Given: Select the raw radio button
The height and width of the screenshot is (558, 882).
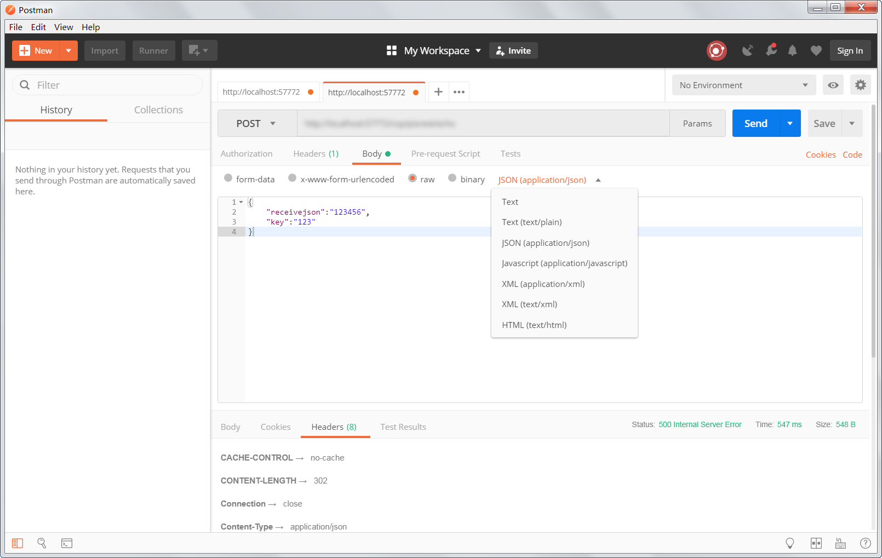Looking at the screenshot, I should coord(413,178).
